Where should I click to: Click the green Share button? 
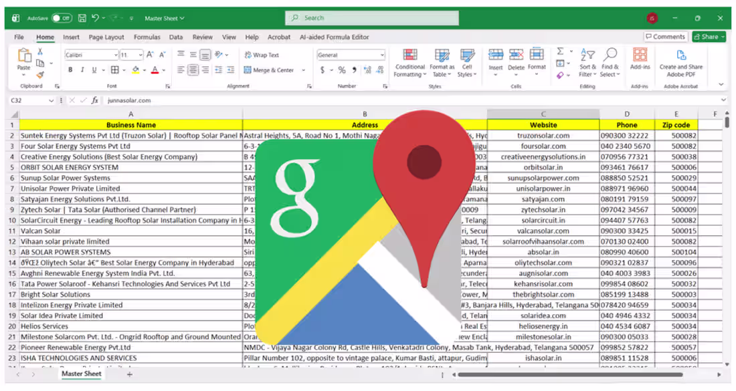[709, 37]
